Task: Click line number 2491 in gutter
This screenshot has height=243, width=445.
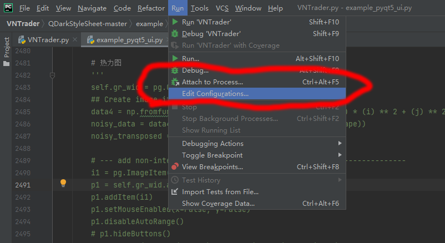Action: (23, 185)
